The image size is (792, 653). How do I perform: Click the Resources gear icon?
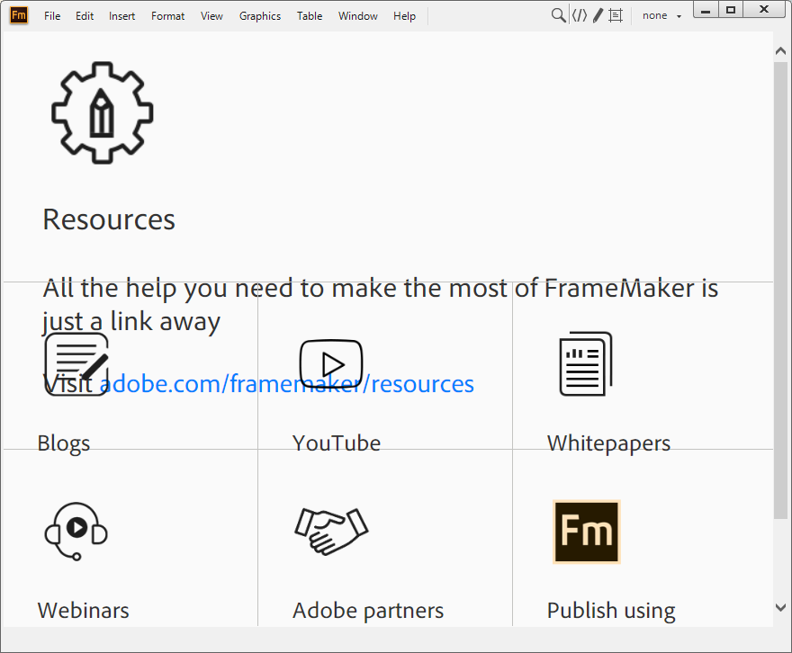point(102,112)
